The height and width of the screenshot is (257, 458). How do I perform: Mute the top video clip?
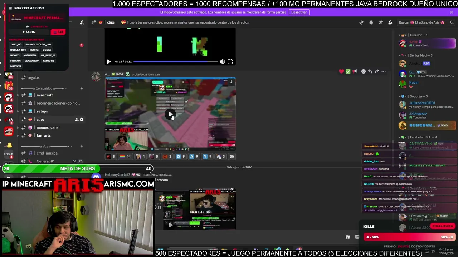(223, 62)
